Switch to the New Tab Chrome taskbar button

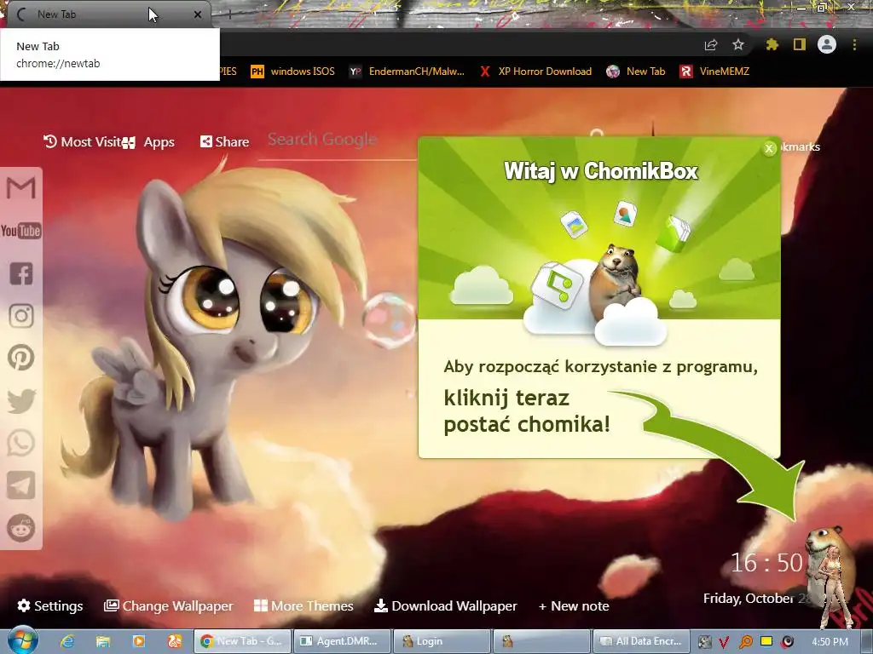[x=241, y=641]
